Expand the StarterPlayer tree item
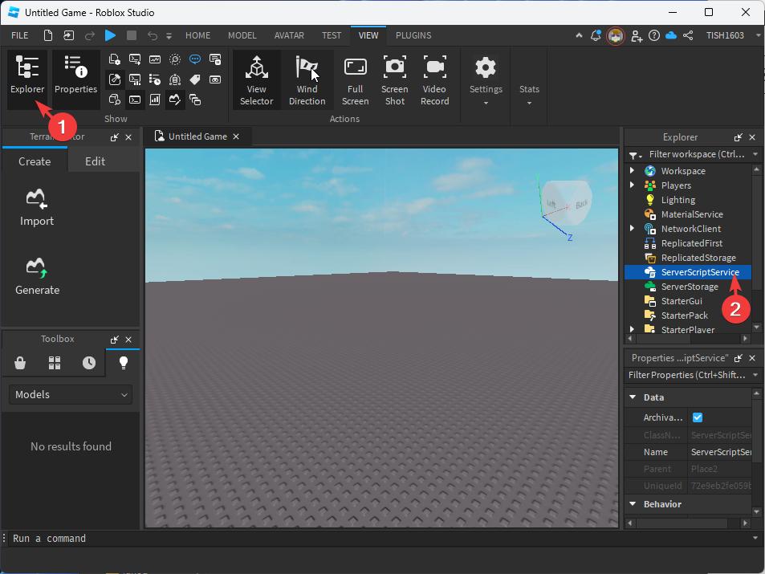Viewport: 765px width, 574px height. tap(632, 329)
